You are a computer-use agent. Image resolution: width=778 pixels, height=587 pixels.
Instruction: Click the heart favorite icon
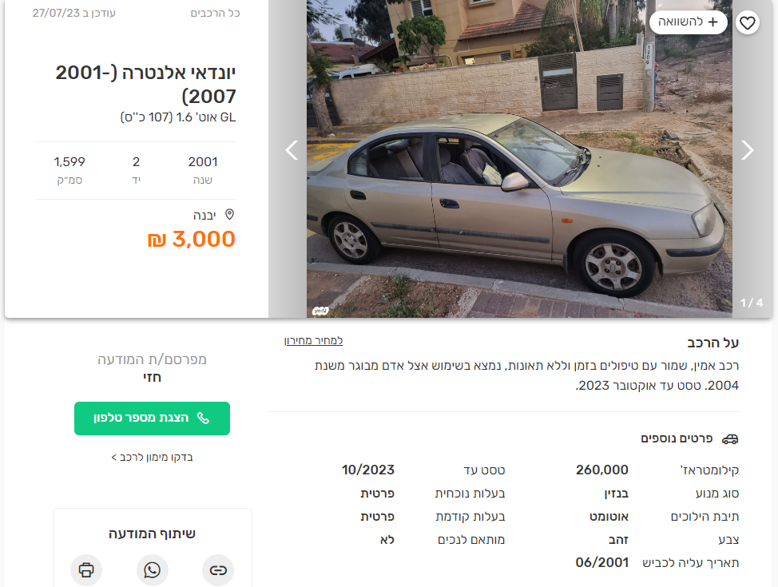[x=747, y=23]
